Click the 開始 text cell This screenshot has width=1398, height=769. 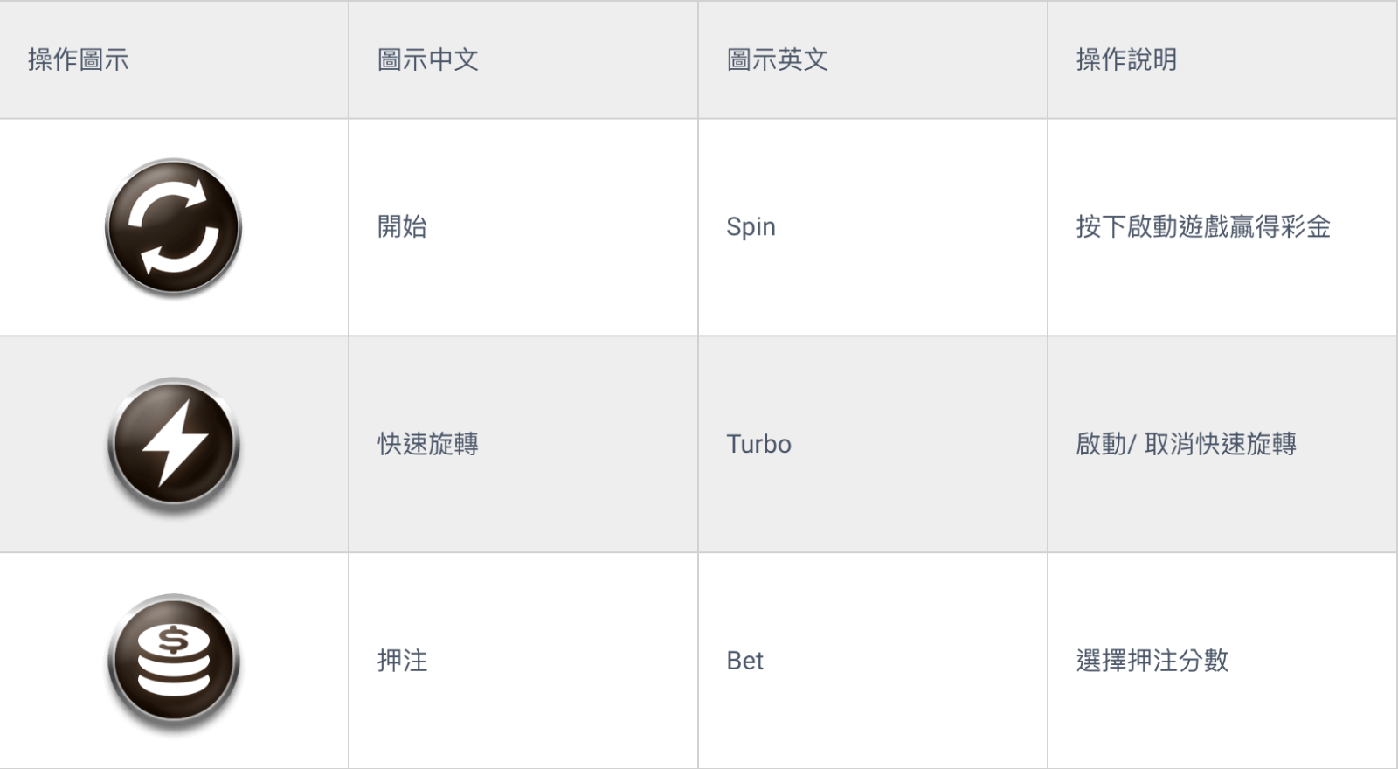point(403,226)
